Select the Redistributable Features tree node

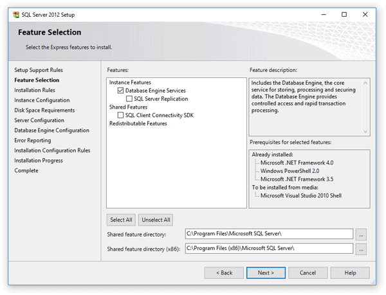pyautogui.click(x=138, y=123)
